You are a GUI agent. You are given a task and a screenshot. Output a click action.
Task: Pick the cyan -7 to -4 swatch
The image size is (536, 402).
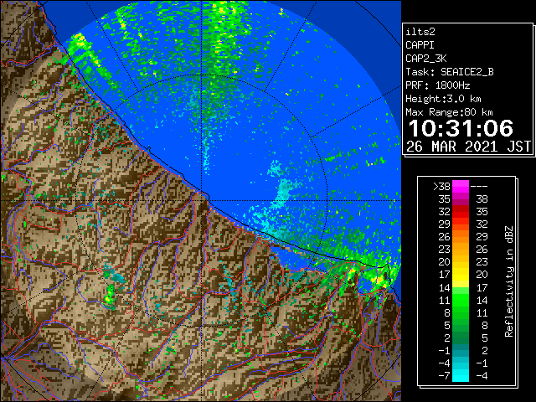461,375
